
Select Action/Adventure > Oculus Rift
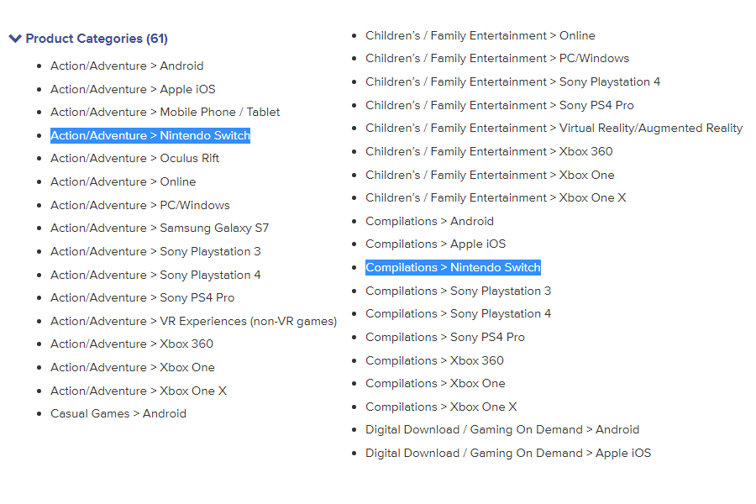(x=134, y=158)
